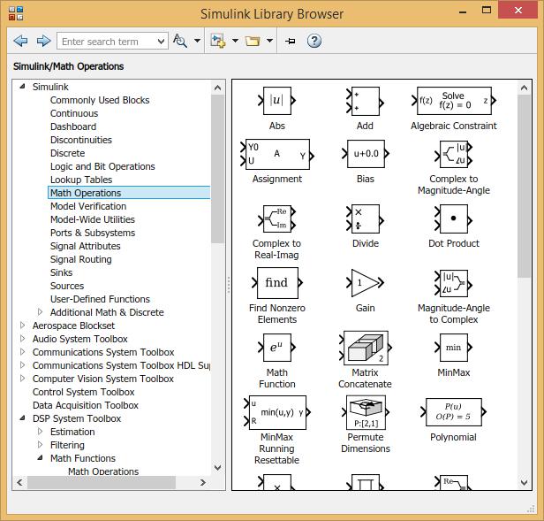This screenshot has width=544, height=521.
Task: Select the Sources library
Action: pyautogui.click(x=67, y=286)
